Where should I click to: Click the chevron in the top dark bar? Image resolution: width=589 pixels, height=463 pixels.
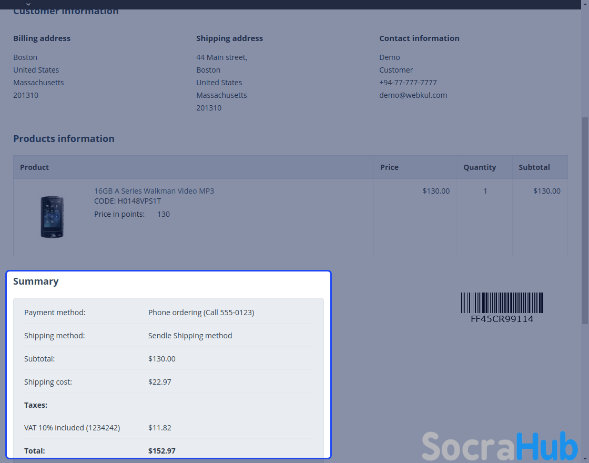(x=28, y=4)
